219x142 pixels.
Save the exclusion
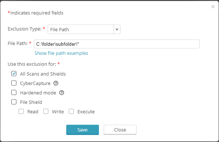83,130
